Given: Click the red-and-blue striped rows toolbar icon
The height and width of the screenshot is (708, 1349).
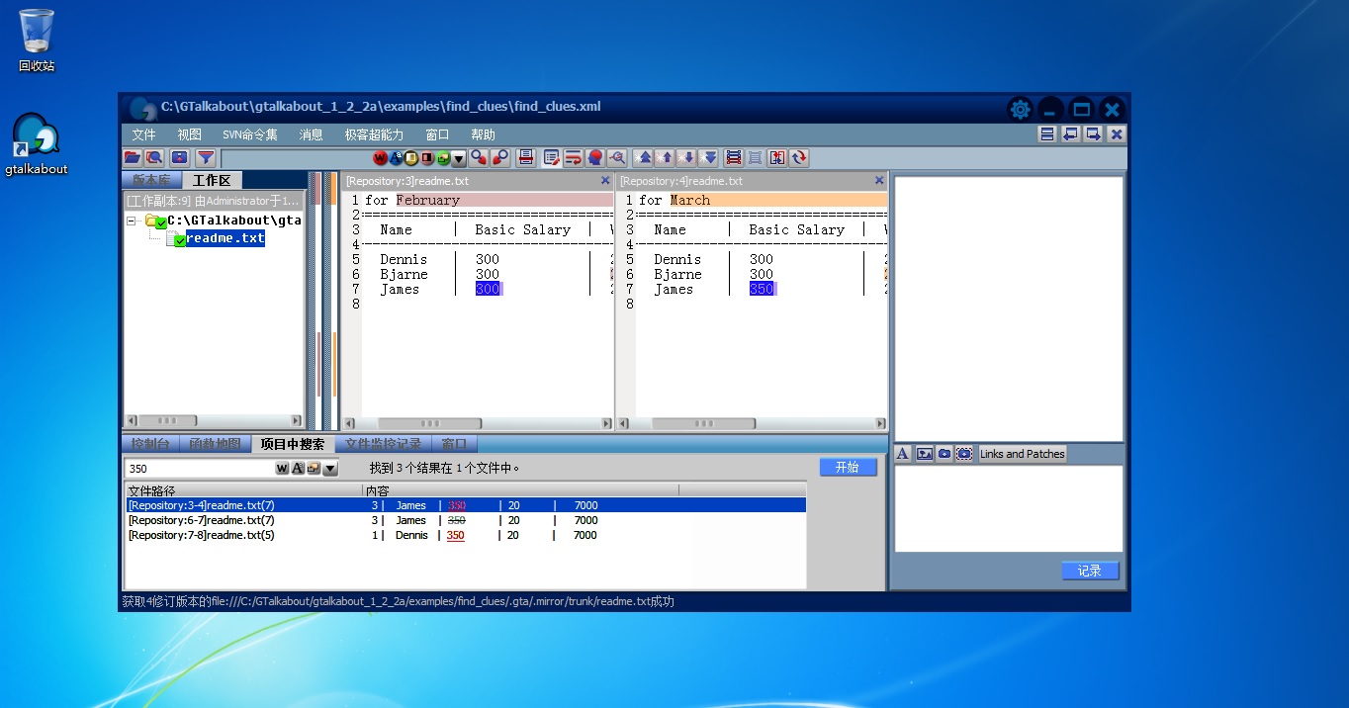Looking at the screenshot, I should (x=734, y=157).
